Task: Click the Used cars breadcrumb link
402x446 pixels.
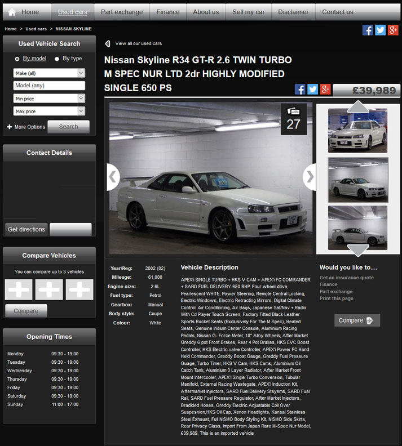Action: 36,29
